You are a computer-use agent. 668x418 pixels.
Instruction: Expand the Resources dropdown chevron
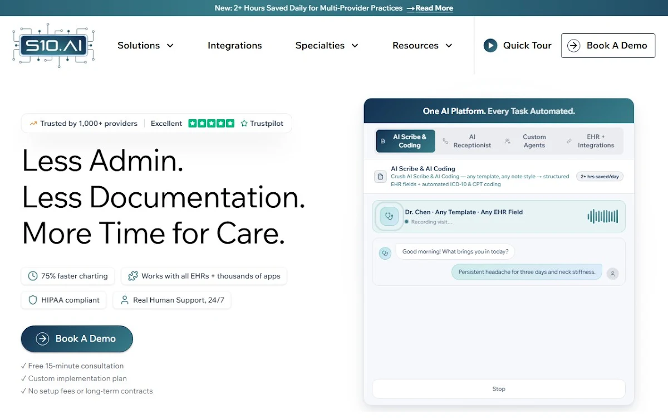point(449,46)
